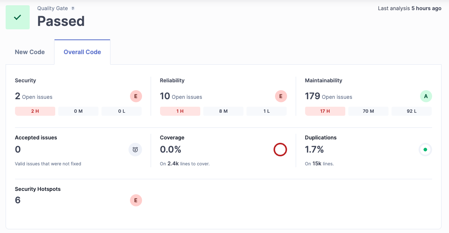This screenshot has width=449, height=233.
Task: Filter Reliability by 8 M medium severity
Action: click(x=223, y=111)
